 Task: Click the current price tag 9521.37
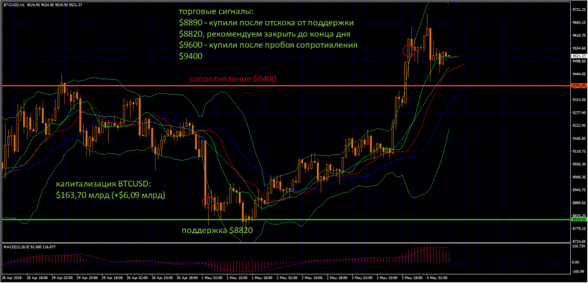[579, 56]
